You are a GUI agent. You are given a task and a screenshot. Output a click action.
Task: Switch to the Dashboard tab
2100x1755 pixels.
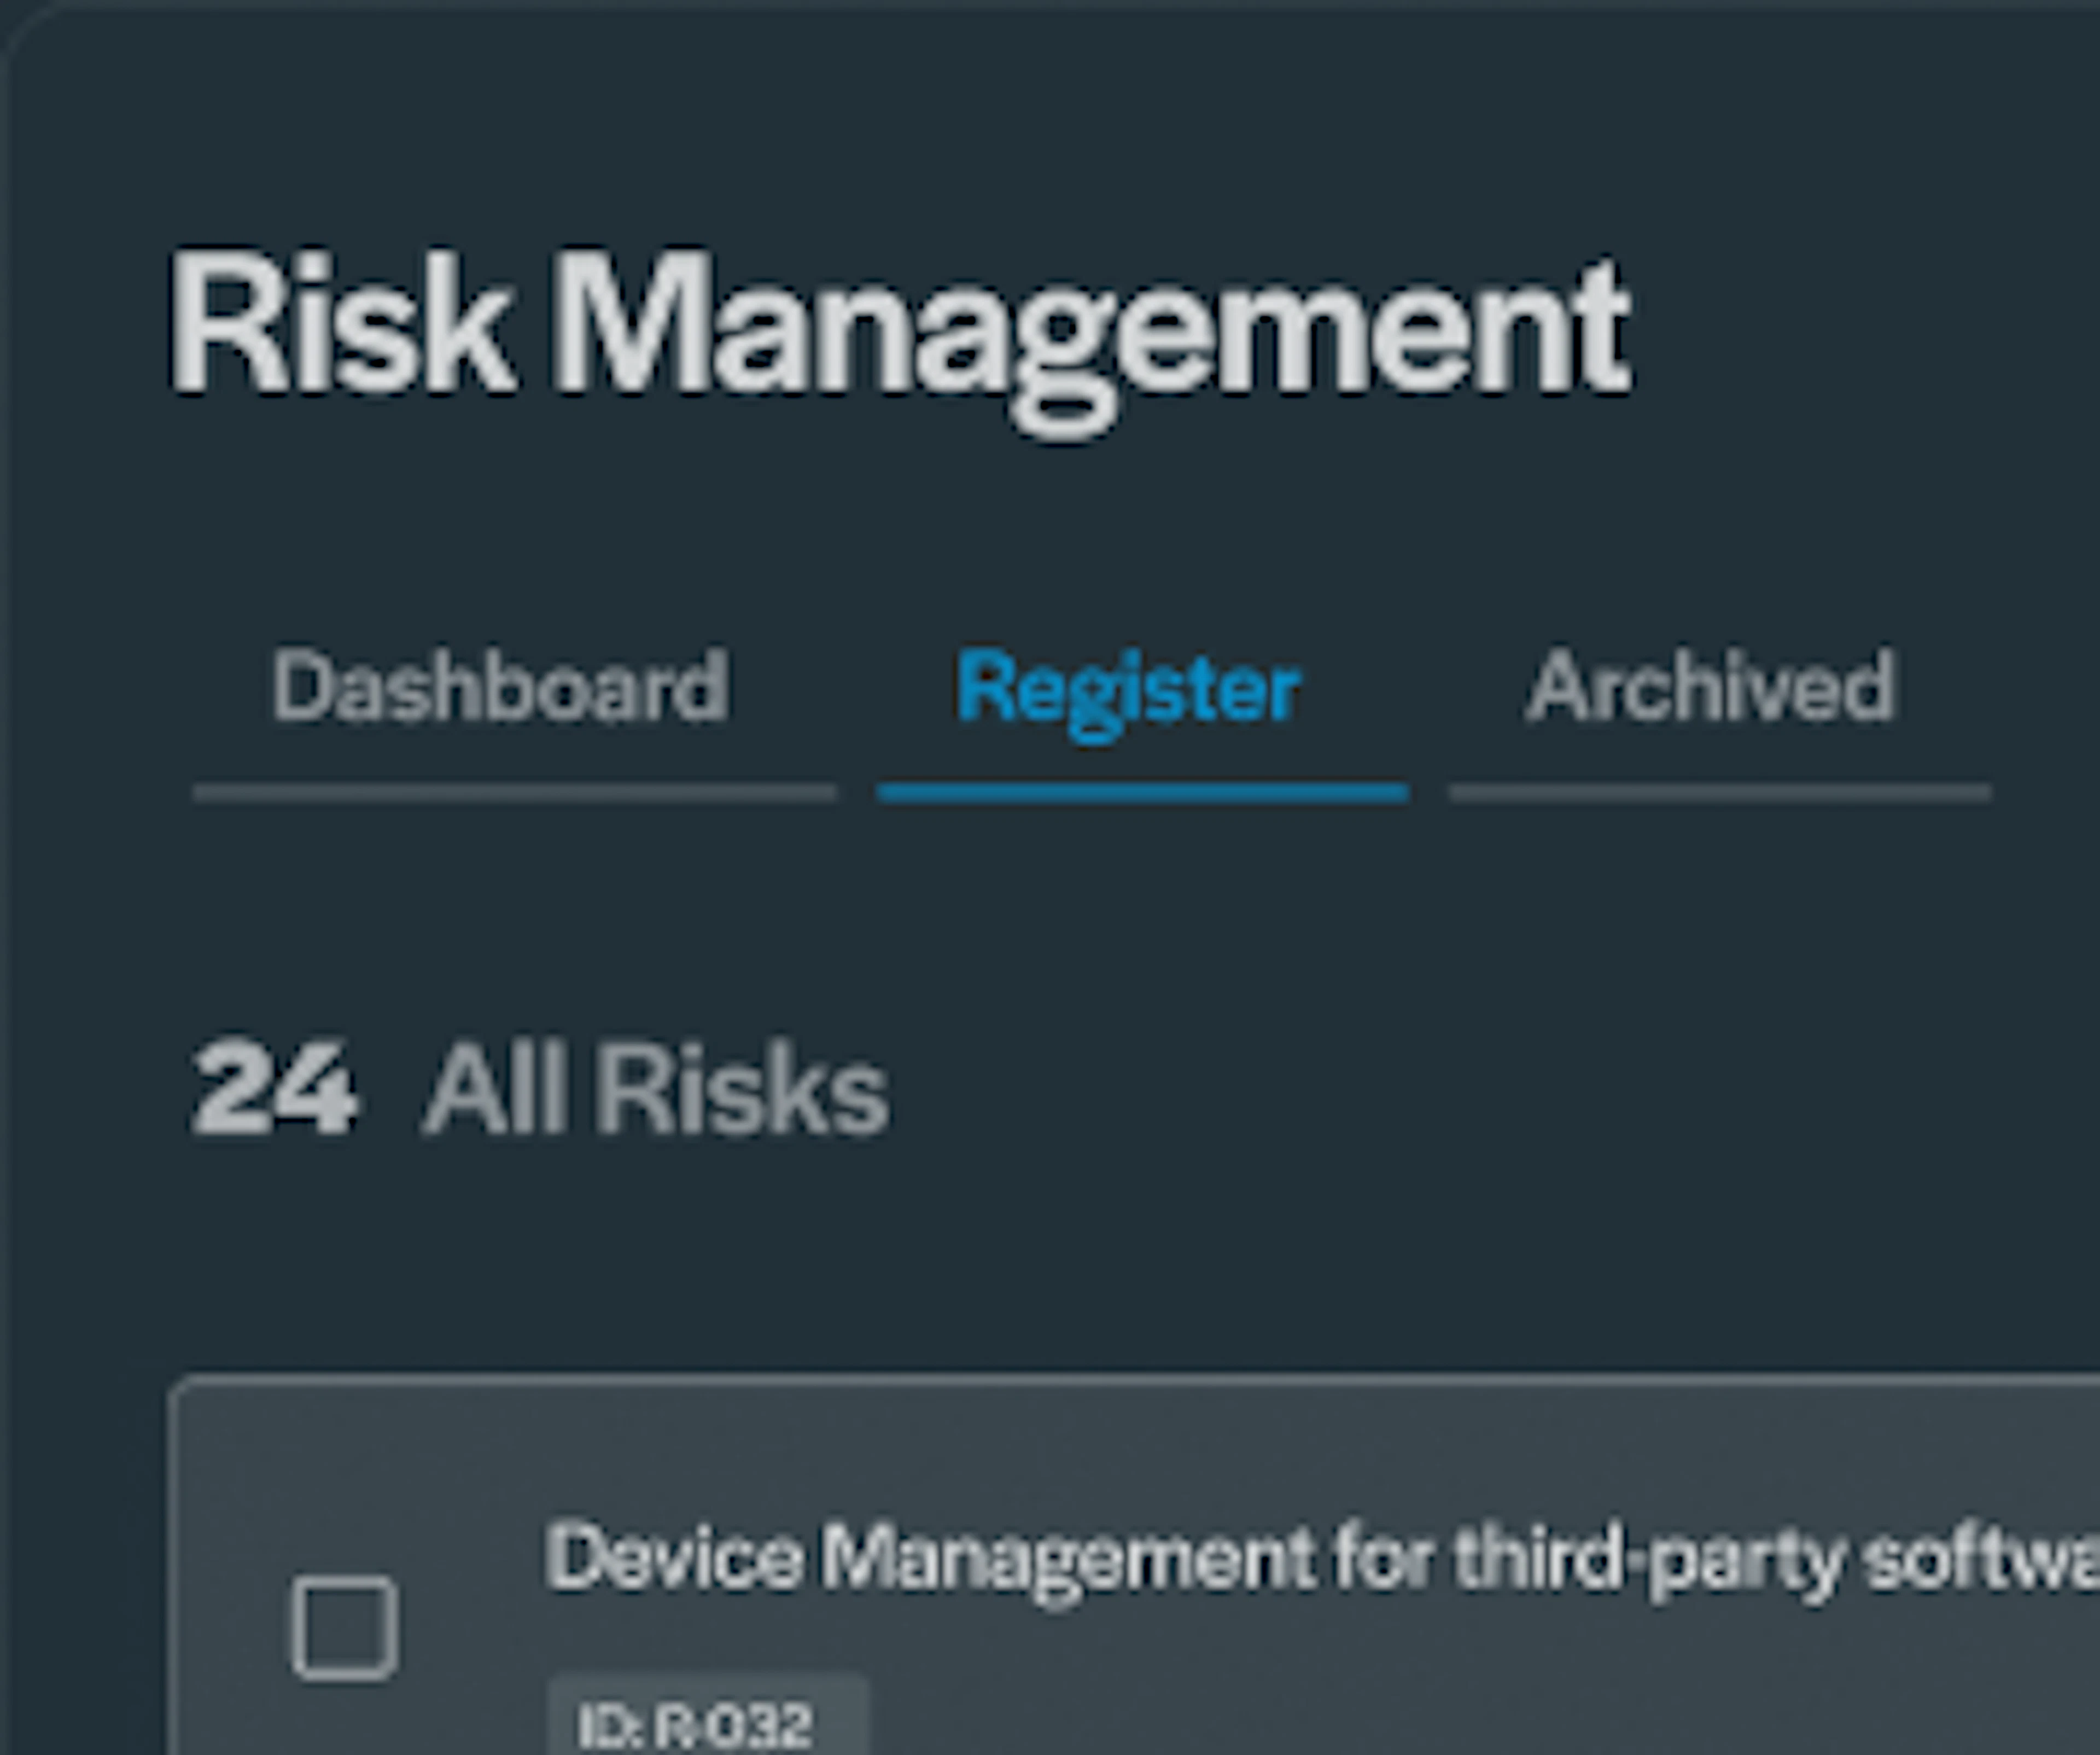click(500, 687)
